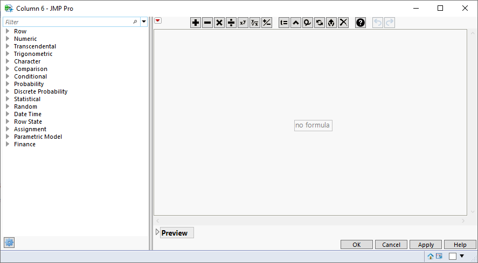
Task: Insert the subtraction minus operator
Action: click(x=207, y=23)
